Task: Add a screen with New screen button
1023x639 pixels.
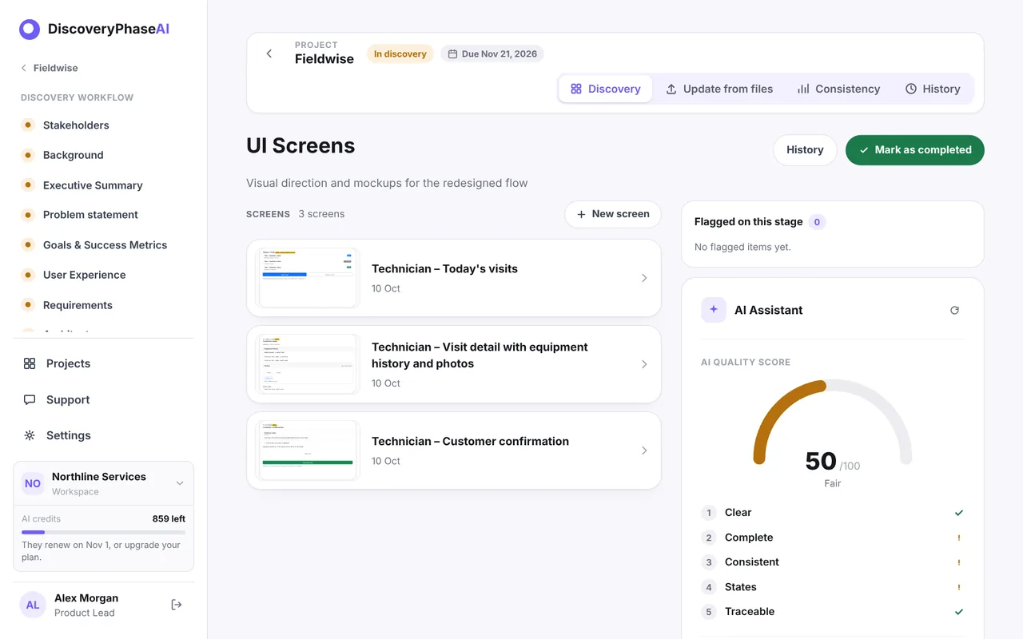Action: click(613, 214)
